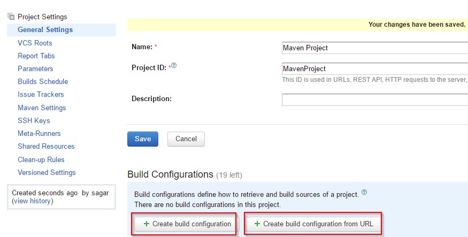The image size is (468, 237).
Task: Select Shared Resources link
Action: coord(46,146)
